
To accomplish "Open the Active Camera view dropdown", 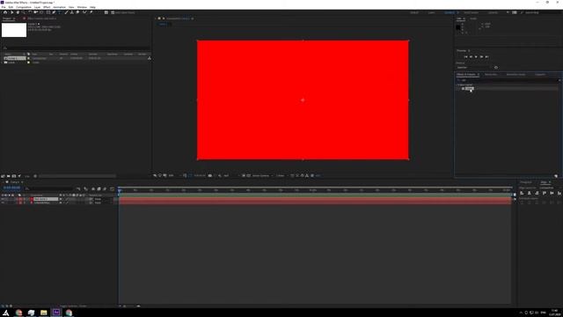I will (x=262, y=175).
